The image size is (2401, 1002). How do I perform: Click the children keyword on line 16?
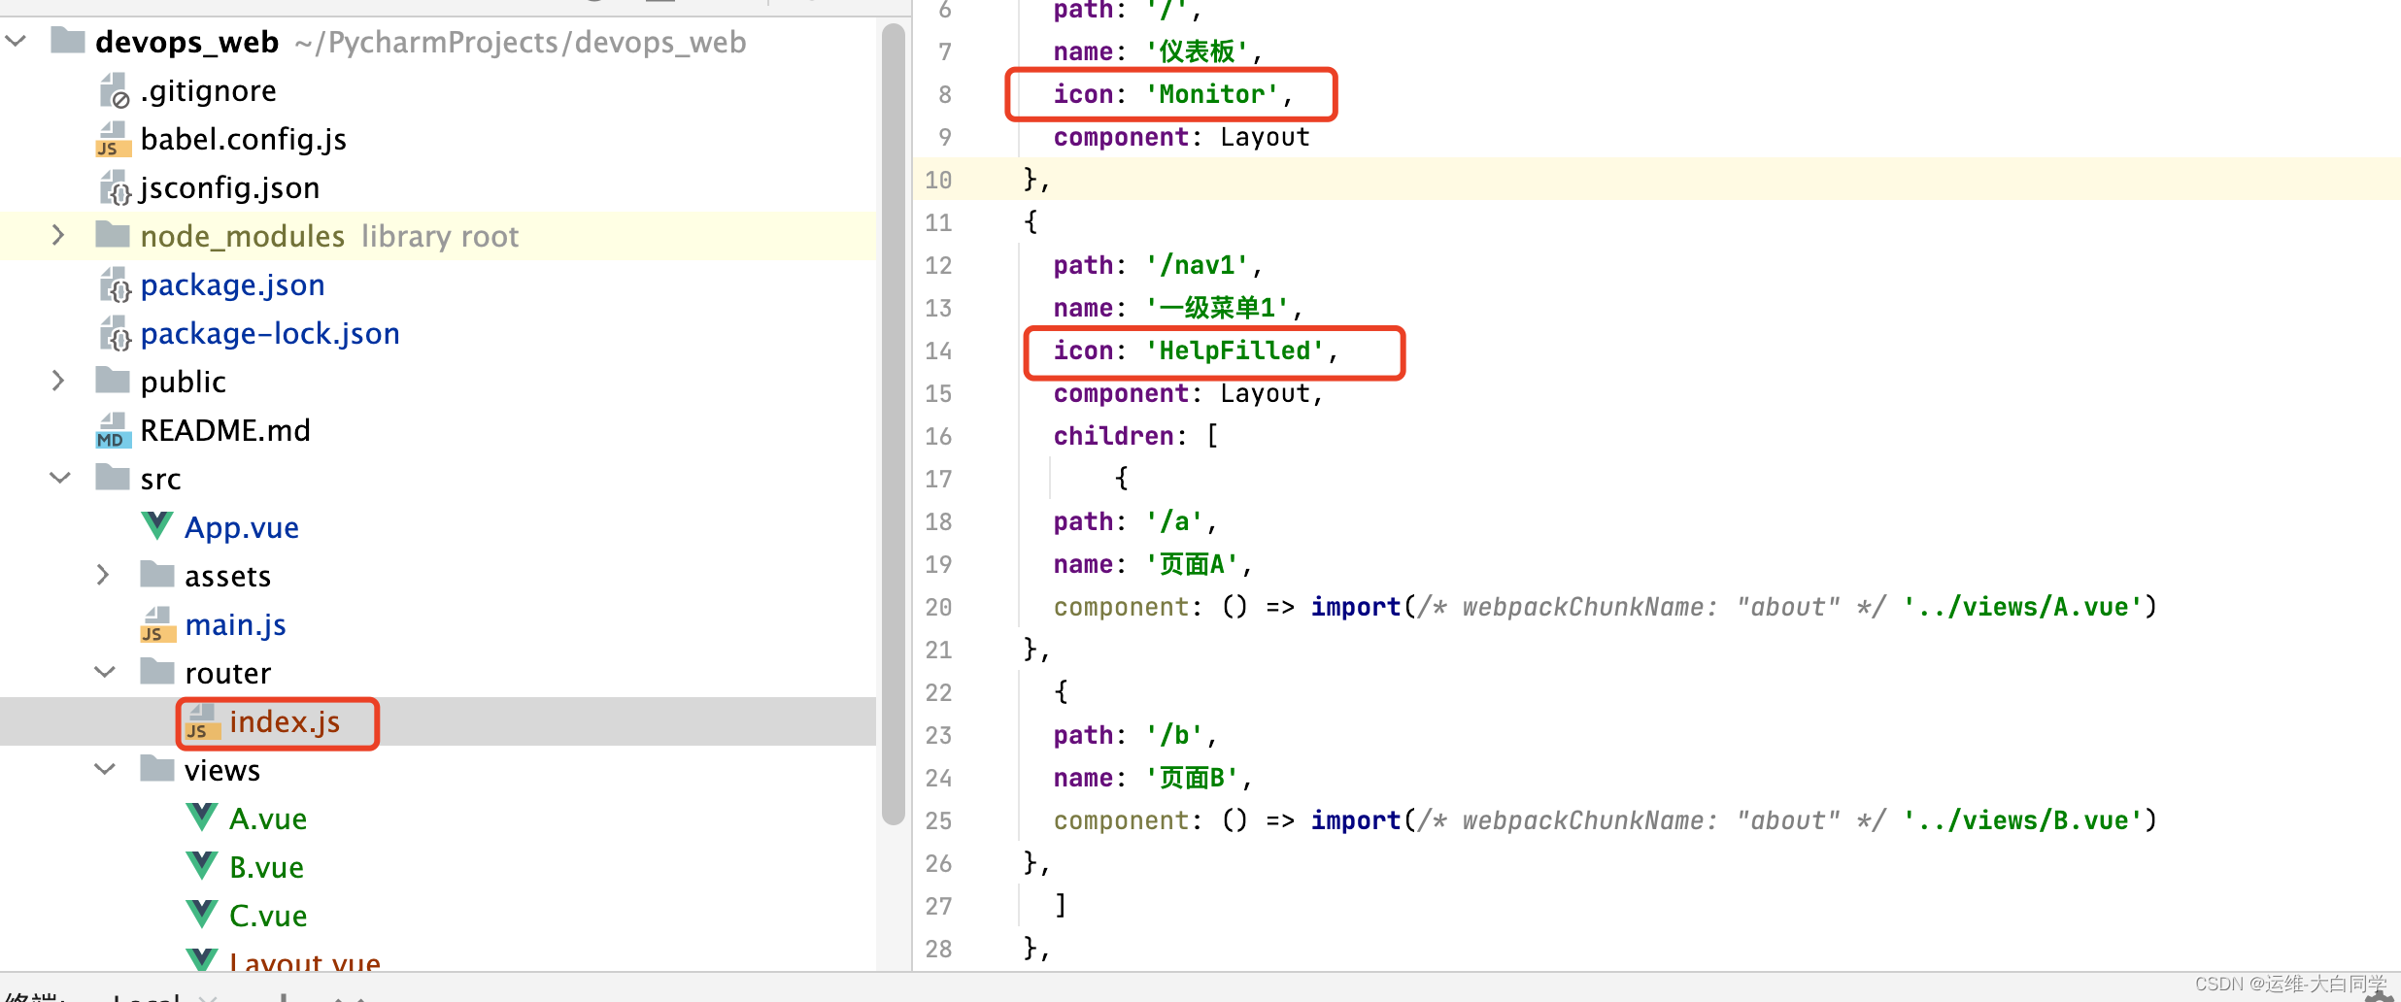click(x=1114, y=436)
